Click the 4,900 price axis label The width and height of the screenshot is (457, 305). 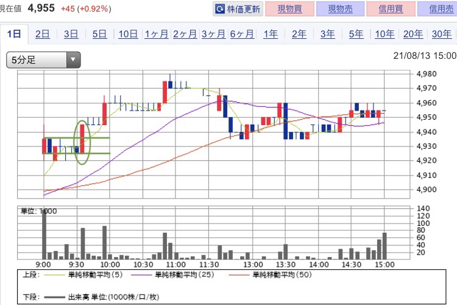point(427,190)
